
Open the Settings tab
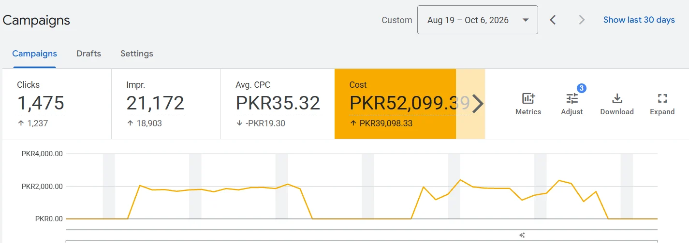coord(137,54)
